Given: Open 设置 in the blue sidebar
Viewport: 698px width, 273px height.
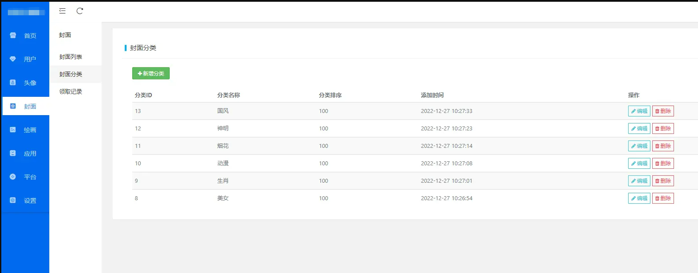Looking at the screenshot, I should click(25, 200).
